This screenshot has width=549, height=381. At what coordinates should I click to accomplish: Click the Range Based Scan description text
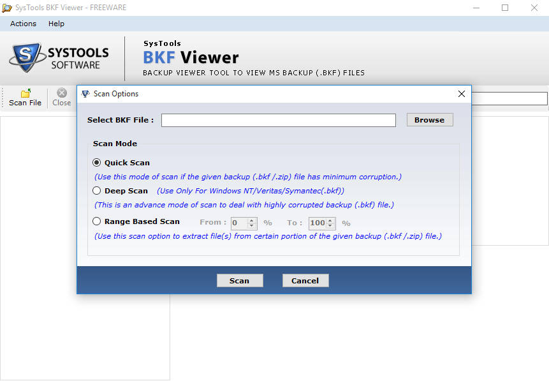coord(268,236)
